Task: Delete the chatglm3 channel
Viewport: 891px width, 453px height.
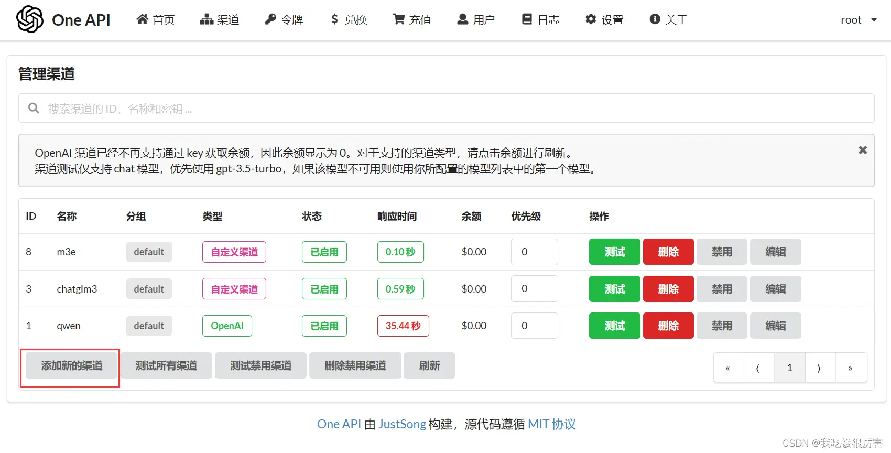Action: pyautogui.click(x=668, y=289)
